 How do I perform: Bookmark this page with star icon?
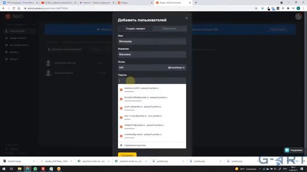(256, 9)
